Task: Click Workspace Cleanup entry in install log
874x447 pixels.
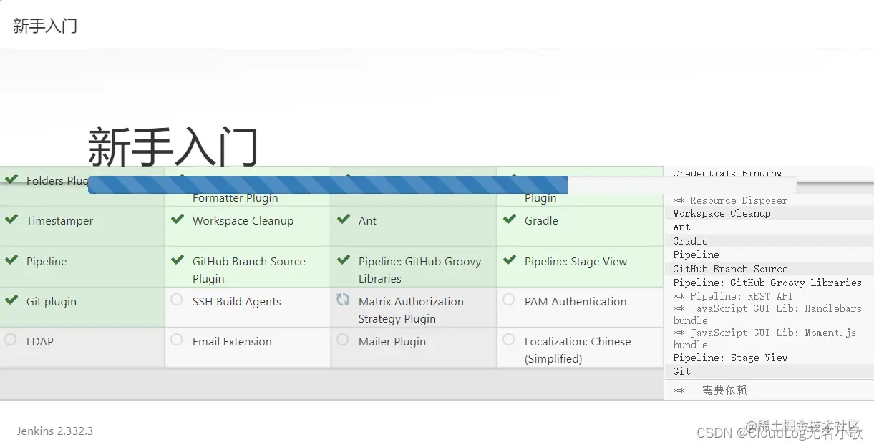Action: (x=722, y=213)
